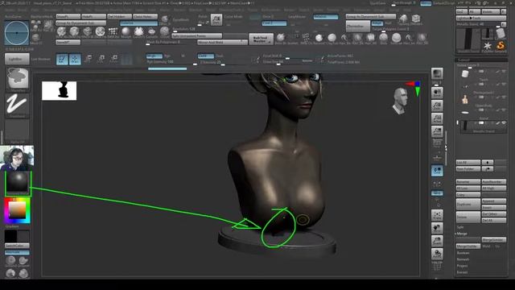Select the Move transform icon
Screen dimensions: 515x290
coord(88,59)
